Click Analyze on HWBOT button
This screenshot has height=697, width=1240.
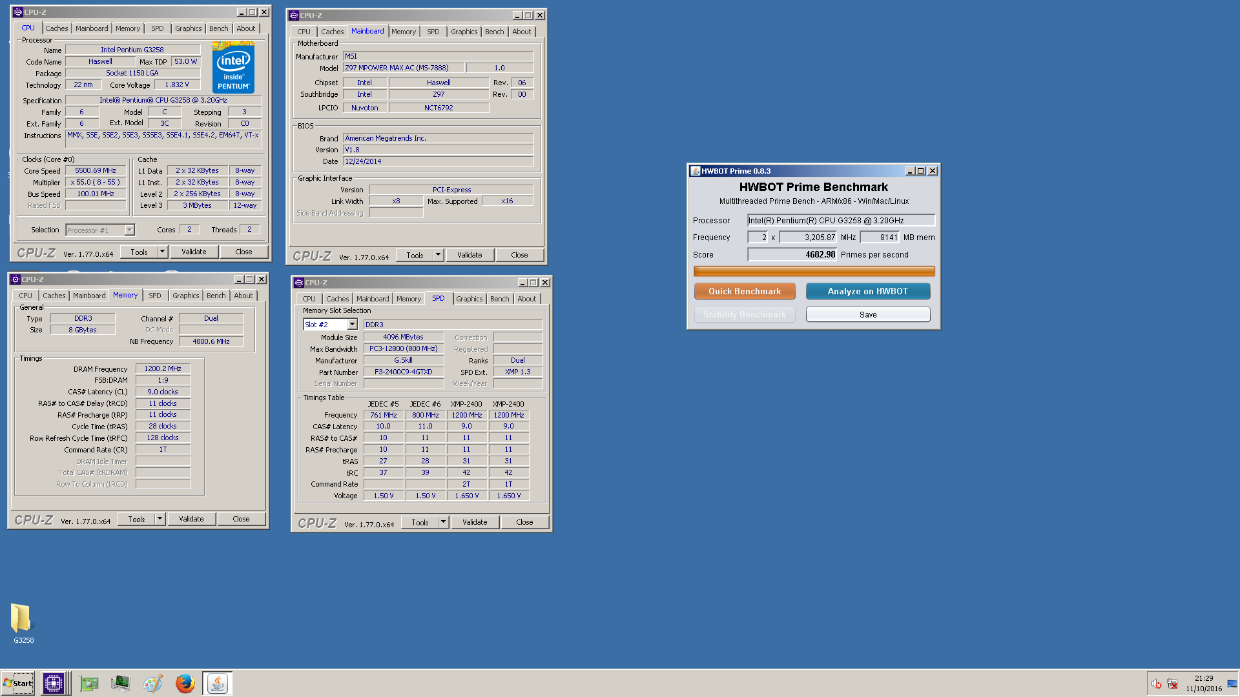pos(868,291)
